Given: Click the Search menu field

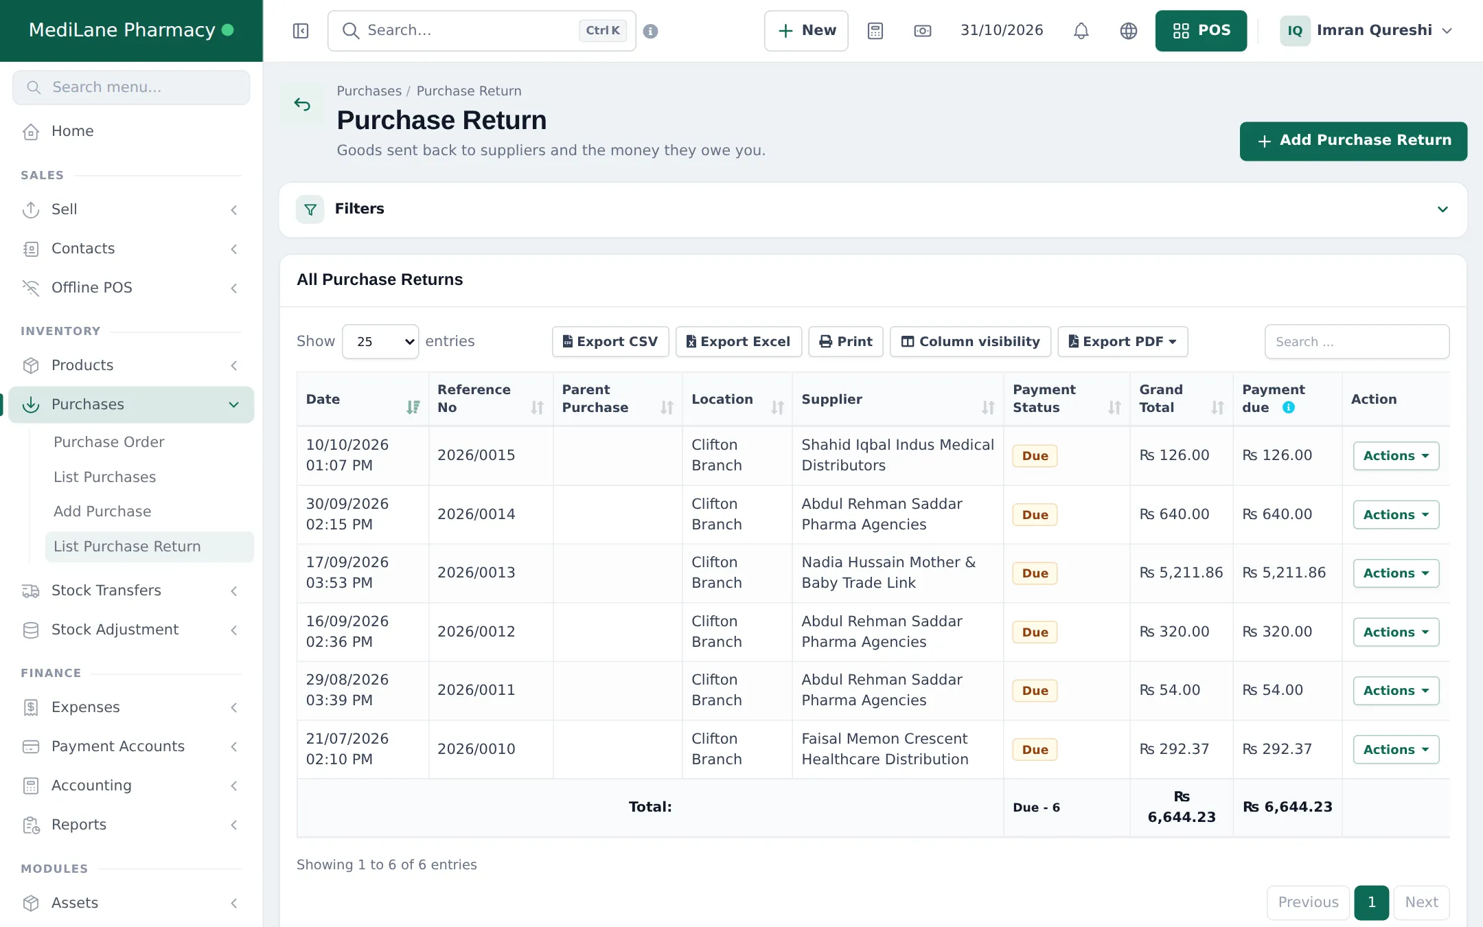Looking at the screenshot, I should point(131,87).
